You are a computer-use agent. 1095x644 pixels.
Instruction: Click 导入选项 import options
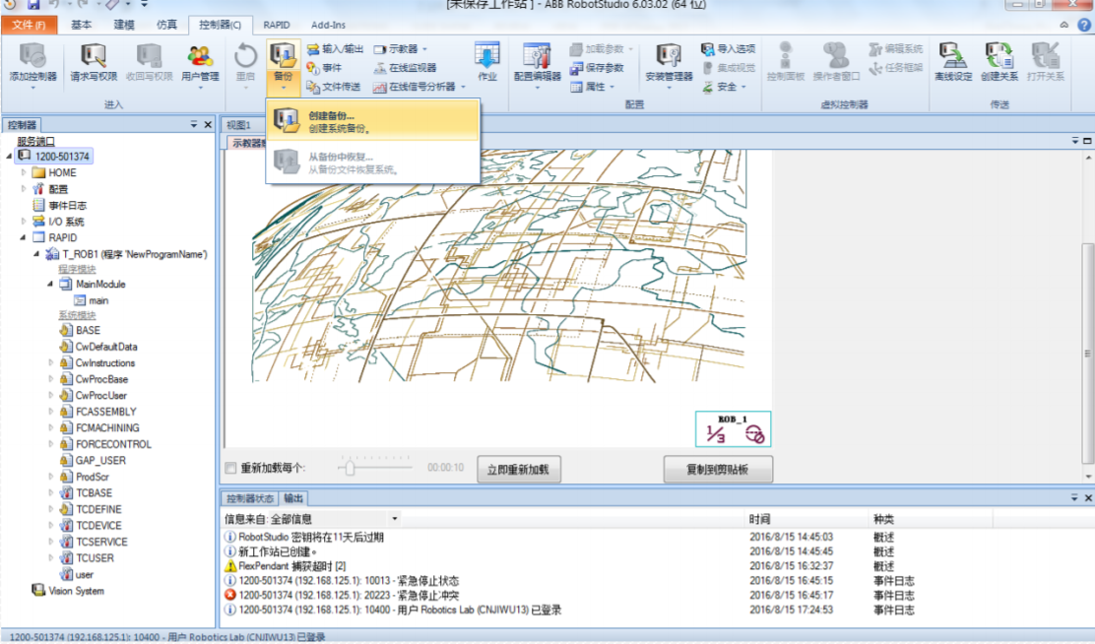(729, 49)
